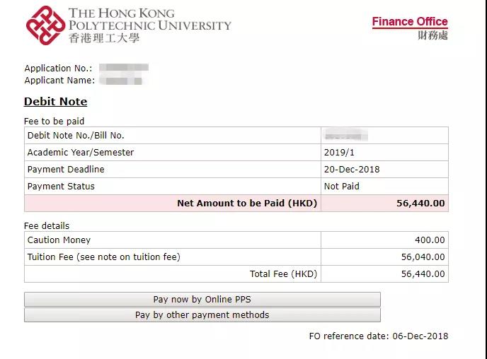Click the Payment Deadline date 20-Dec-2018
The image size is (487, 359).
(352, 170)
